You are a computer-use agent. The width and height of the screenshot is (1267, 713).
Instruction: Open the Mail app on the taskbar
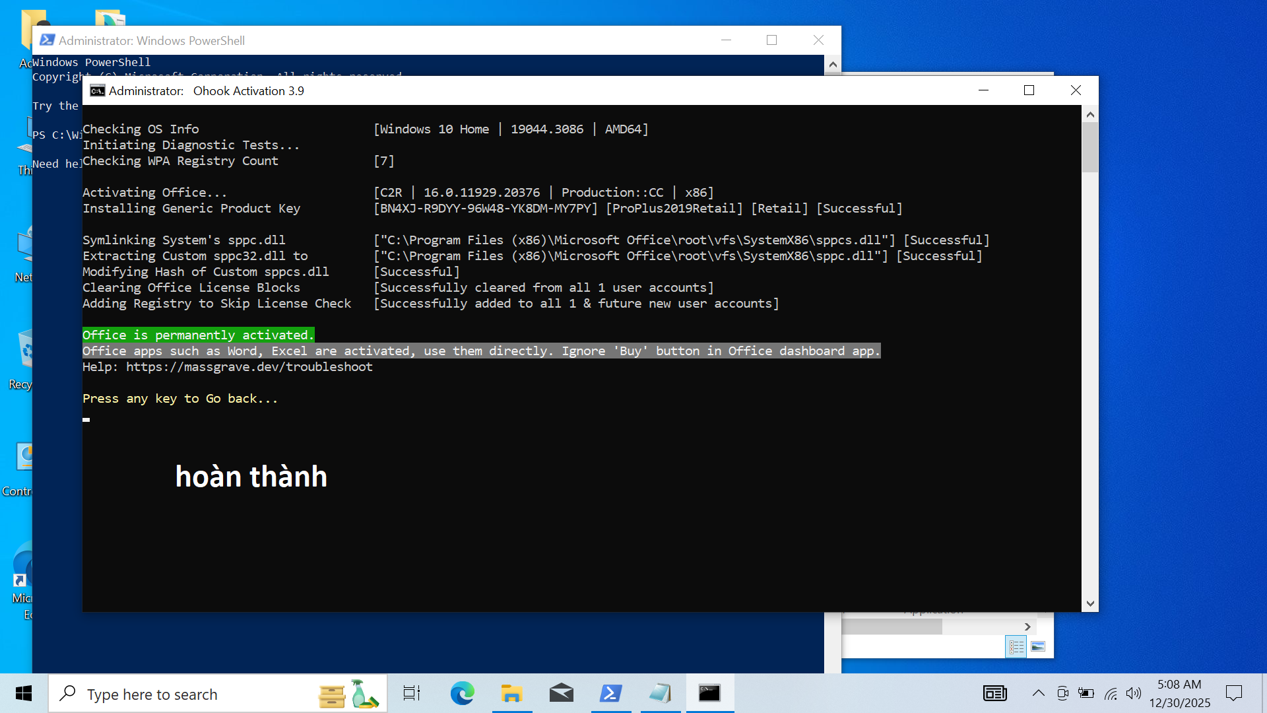[561, 693]
